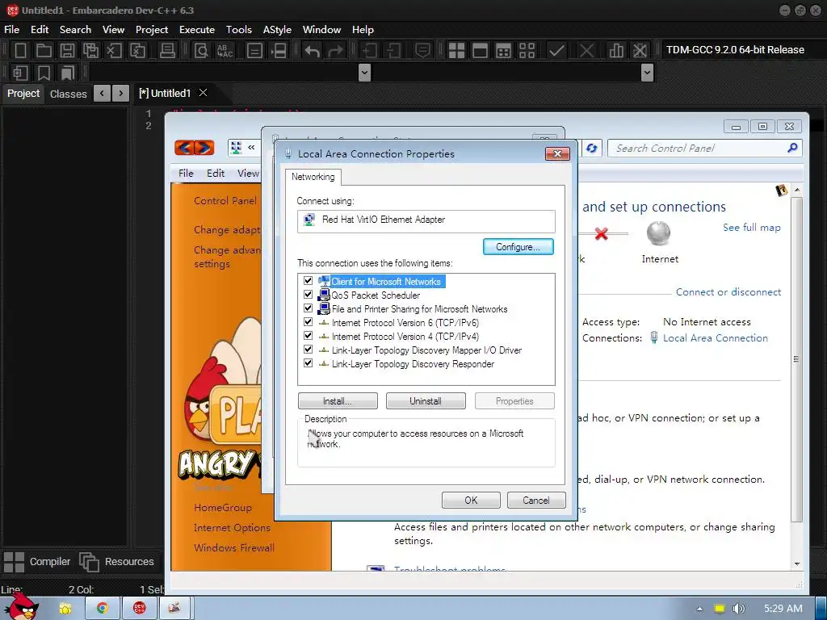Viewport: 827px width, 620px height.
Task: Uncheck QoS Packet Scheduler
Action: (x=308, y=295)
